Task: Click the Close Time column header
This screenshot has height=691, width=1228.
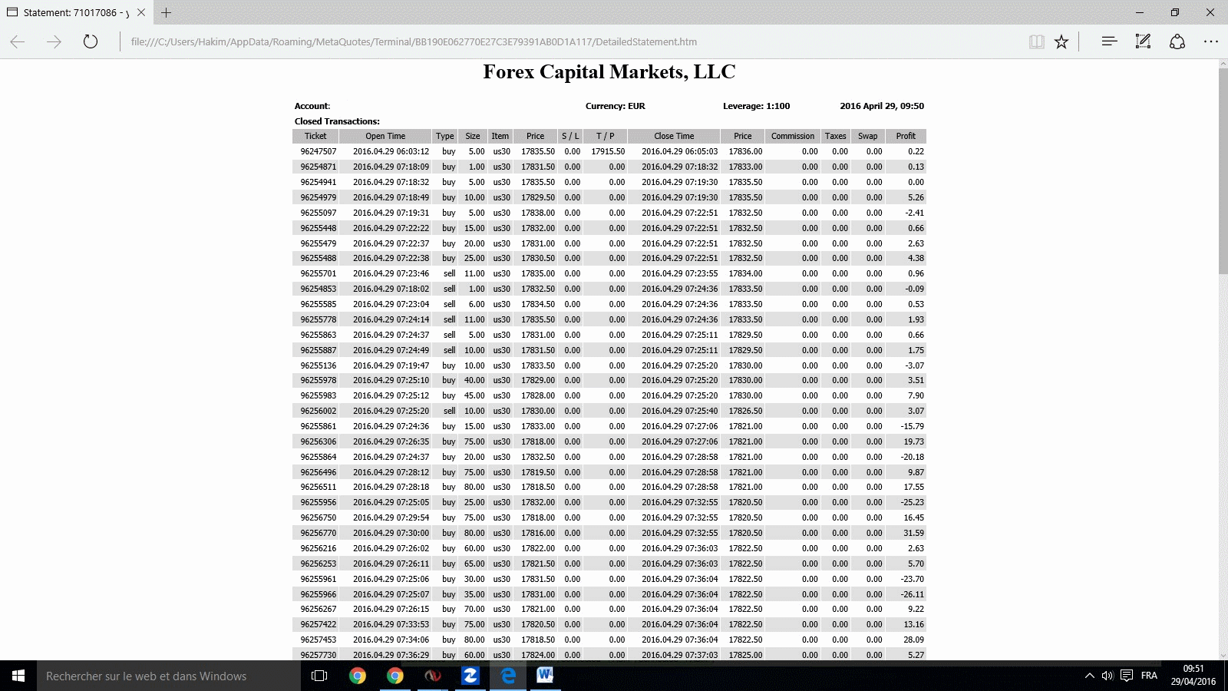Action: click(x=674, y=136)
